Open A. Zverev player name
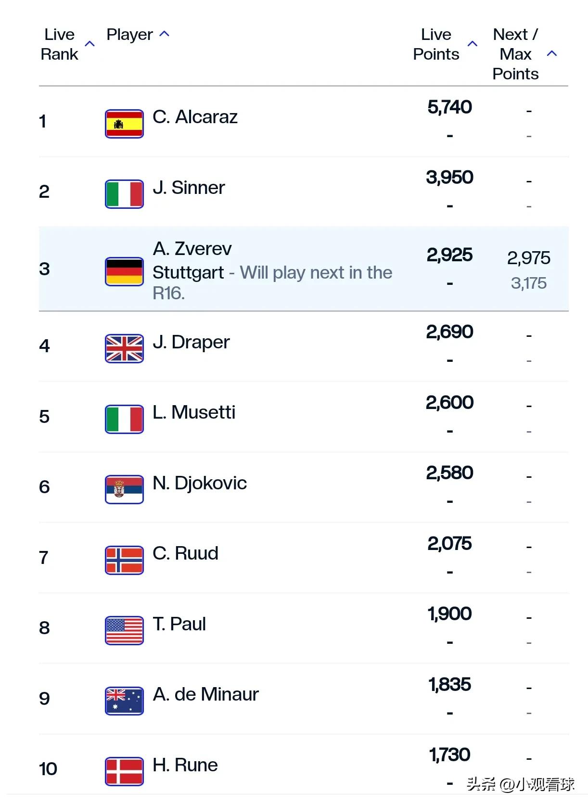The width and height of the screenshot is (588, 805). [x=192, y=249]
